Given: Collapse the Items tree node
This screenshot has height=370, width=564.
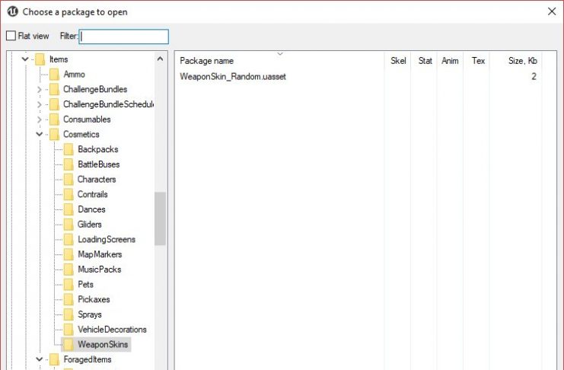Looking at the screenshot, I should pyautogui.click(x=25, y=59).
